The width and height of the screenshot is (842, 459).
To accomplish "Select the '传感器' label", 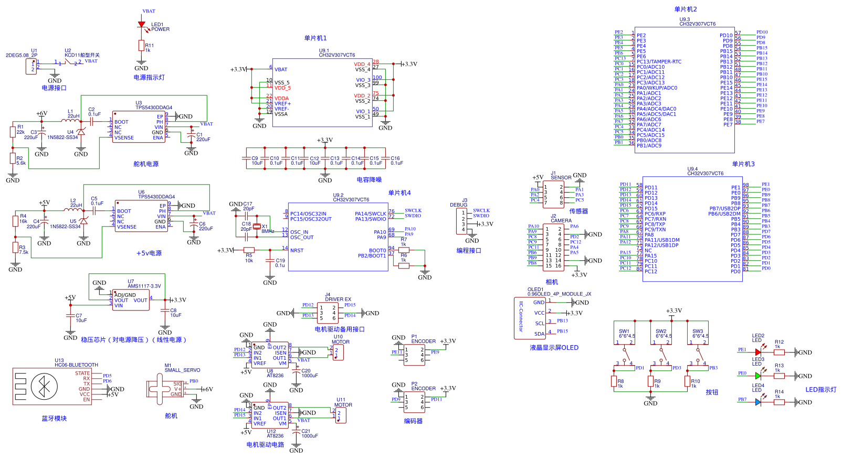I will point(578,211).
